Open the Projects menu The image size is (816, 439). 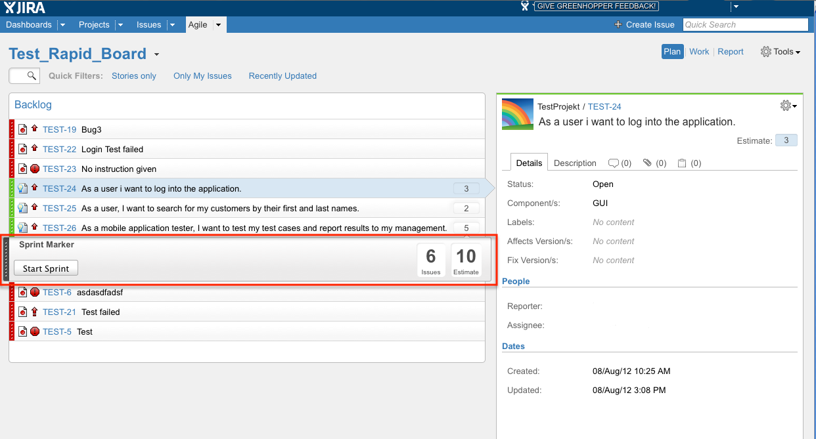pos(94,25)
